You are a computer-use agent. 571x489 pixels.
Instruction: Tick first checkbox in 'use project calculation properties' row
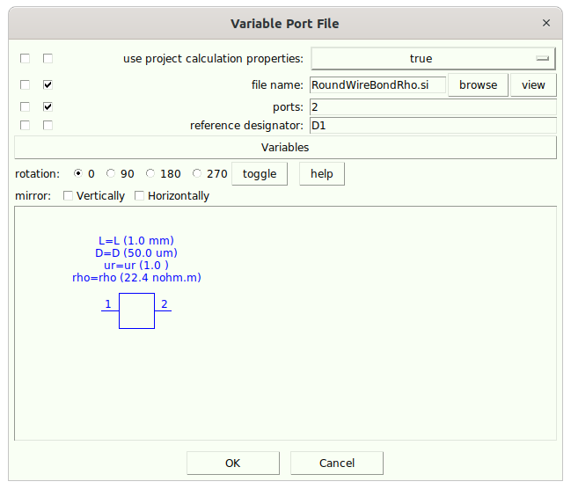[x=26, y=58]
